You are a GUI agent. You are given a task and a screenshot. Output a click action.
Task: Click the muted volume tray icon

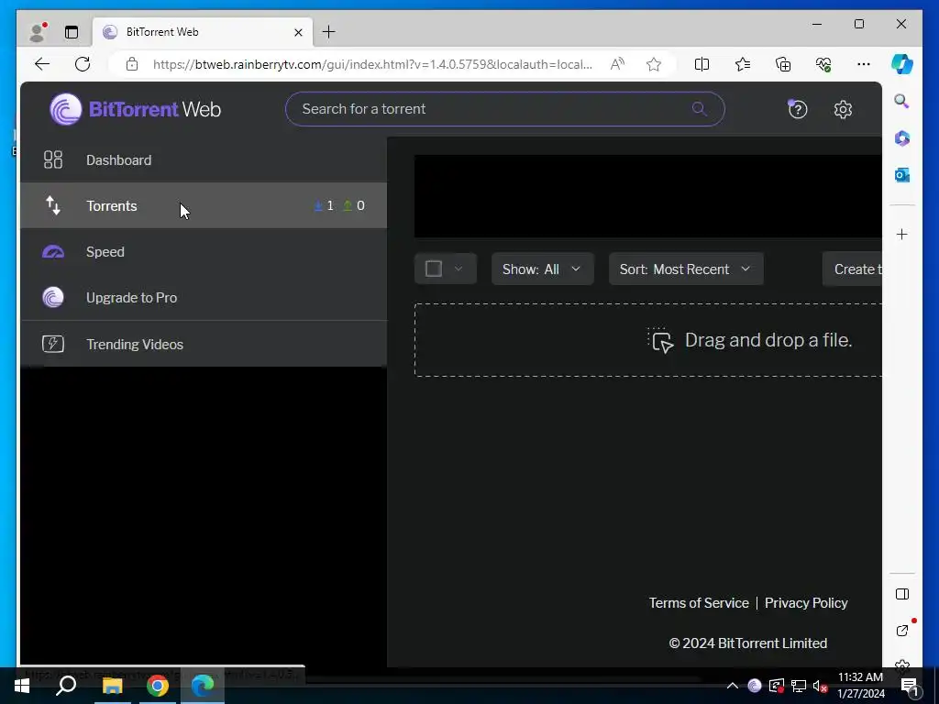pyautogui.click(x=821, y=686)
